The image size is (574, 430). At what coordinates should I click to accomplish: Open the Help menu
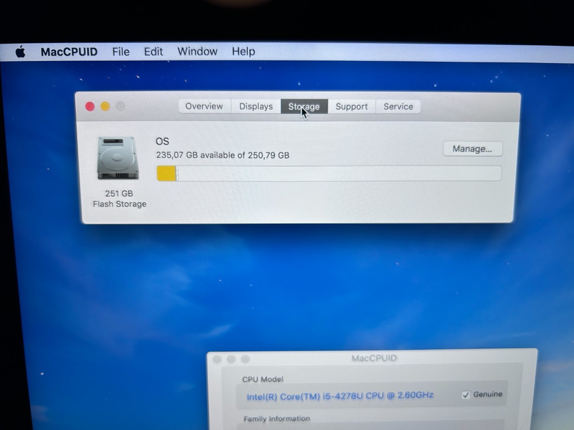[x=244, y=51]
